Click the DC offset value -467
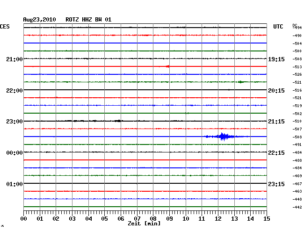Screen dimensions: 304x231 point(297,184)
